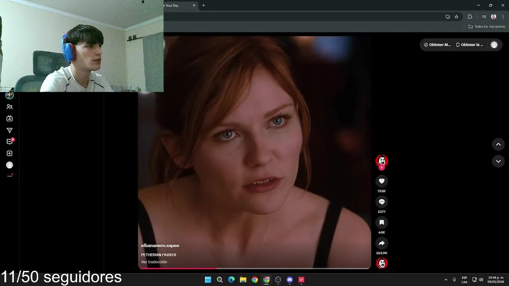Open Valorant red icon in taskbar
This screenshot has height=286, width=509.
point(301,280)
